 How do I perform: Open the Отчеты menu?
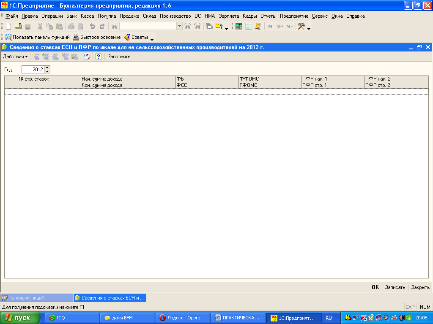pos(269,16)
